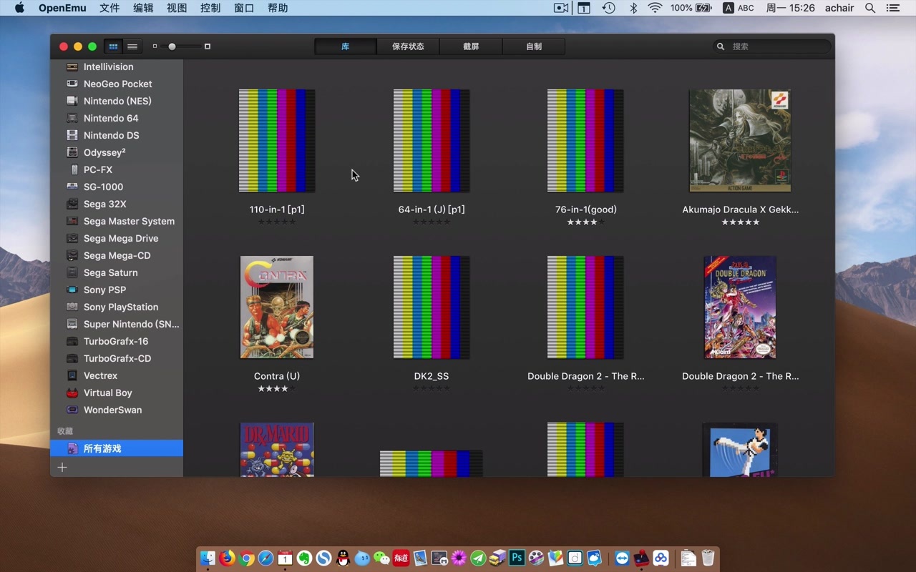Add a new collection with plus button
Image resolution: width=916 pixels, height=572 pixels.
(62, 467)
